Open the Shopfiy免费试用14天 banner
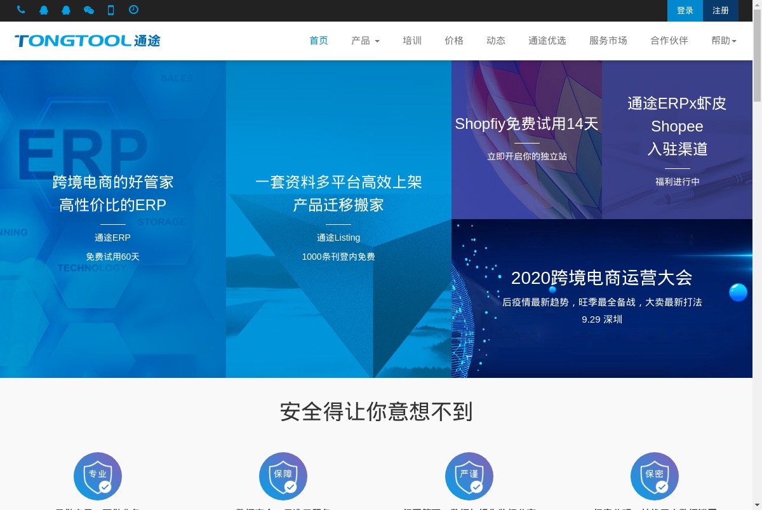Screen dimensions: 762x510 [x=526, y=140]
